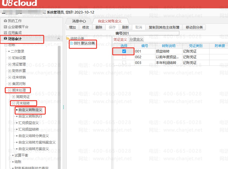Click the 结转分类 folder icon
The height and width of the screenshot is (169, 228).
pos(68,38)
